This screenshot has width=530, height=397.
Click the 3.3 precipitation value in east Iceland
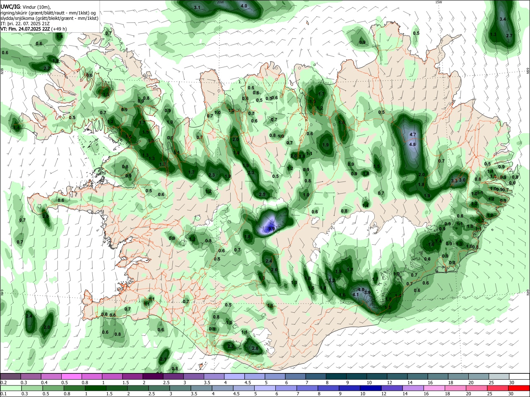454,180
